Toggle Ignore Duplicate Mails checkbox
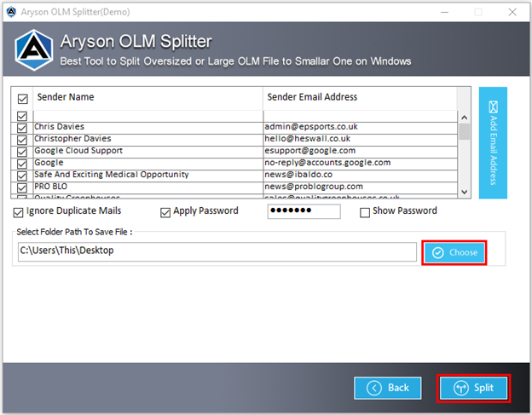Image resolution: width=532 pixels, height=415 pixels. 18,212
